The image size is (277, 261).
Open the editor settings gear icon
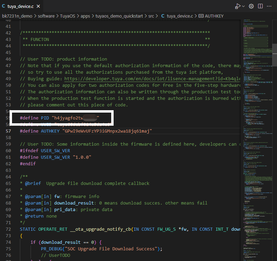point(251,6)
